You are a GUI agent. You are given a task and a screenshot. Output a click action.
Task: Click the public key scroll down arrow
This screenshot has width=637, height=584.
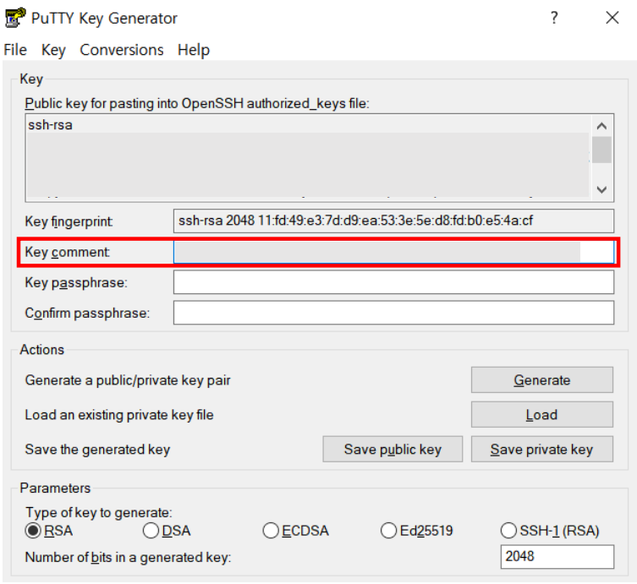601,189
